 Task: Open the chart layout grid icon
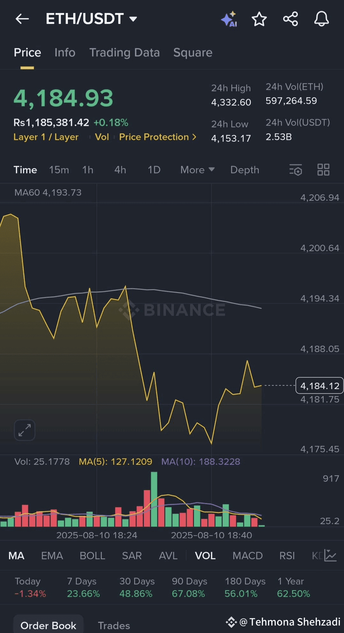tap(323, 170)
